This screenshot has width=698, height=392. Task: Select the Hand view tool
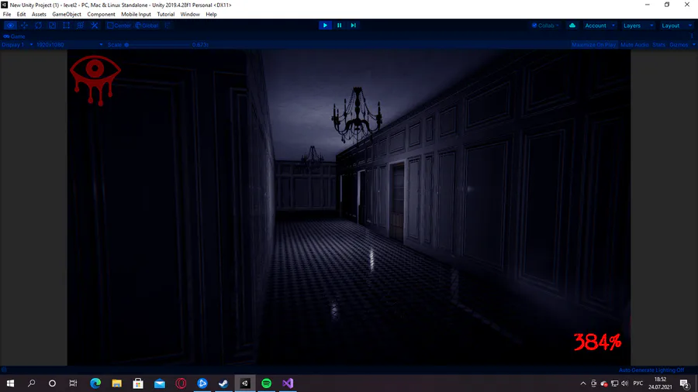tap(10, 26)
